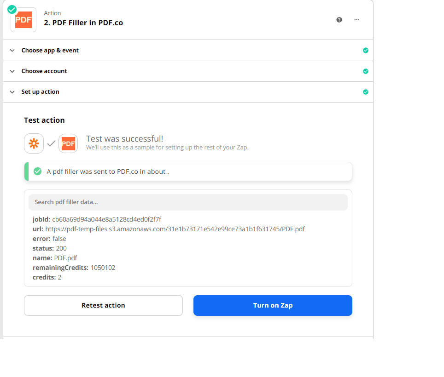Expand the Choose account chevron
This screenshot has width=444, height=377.
click(x=12, y=71)
